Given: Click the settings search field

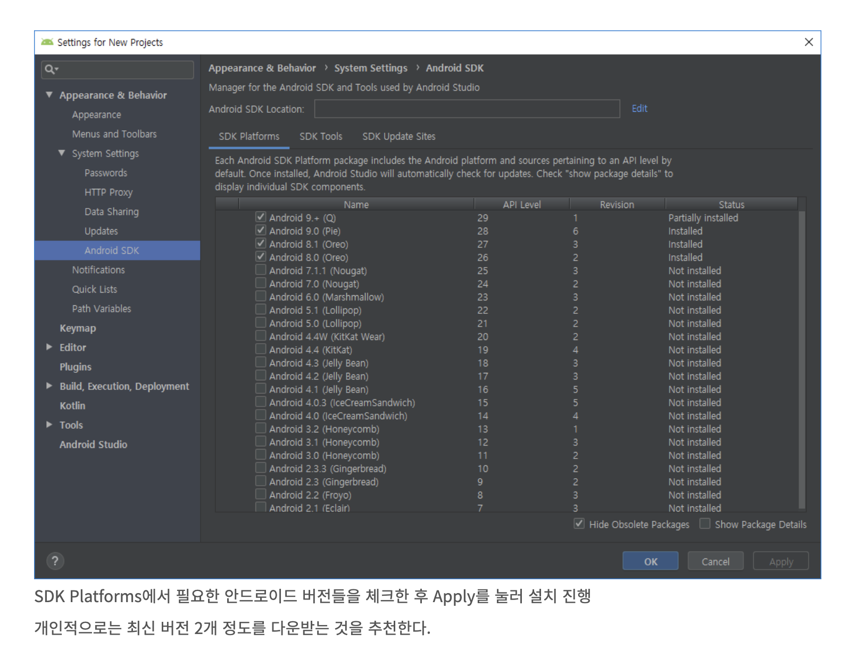Looking at the screenshot, I should (x=118, y=70).
